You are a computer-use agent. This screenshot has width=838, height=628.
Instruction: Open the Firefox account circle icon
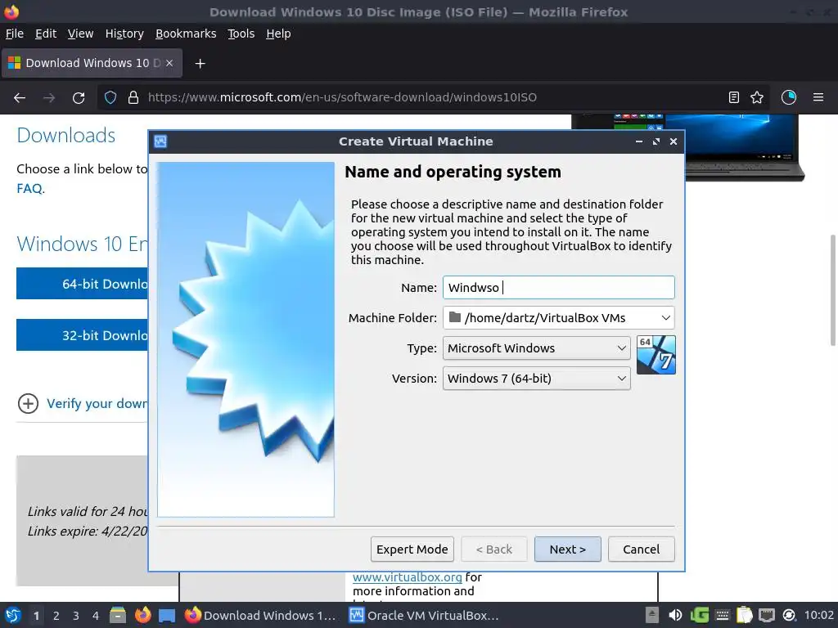[789, 97]
